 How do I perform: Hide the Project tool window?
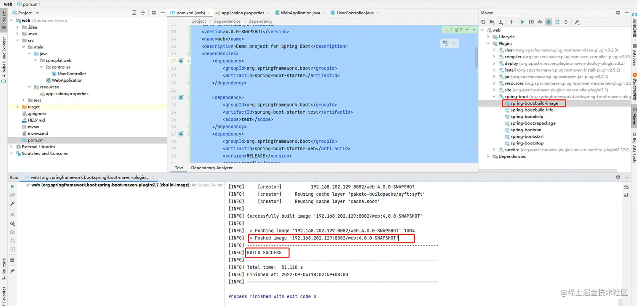click(x=162, y=13)
